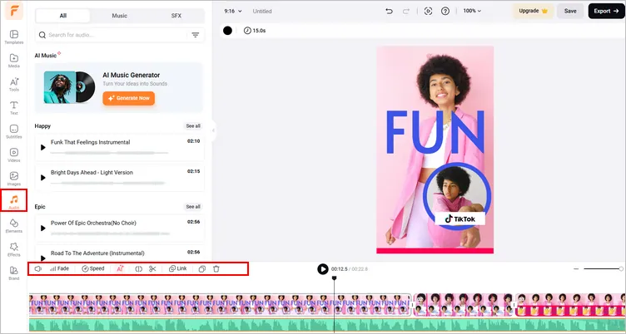Click the timeline Play button

click(323, 269)
